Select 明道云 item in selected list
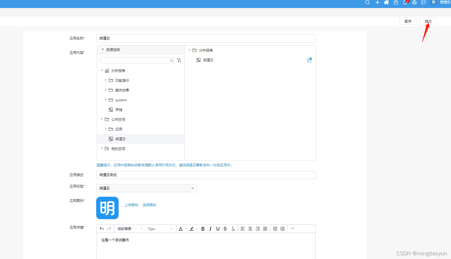 click(208, 60)
